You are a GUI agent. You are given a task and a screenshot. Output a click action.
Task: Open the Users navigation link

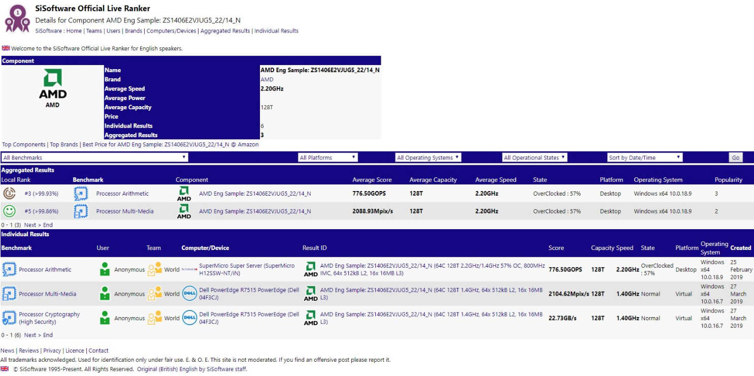coord(113,31)
